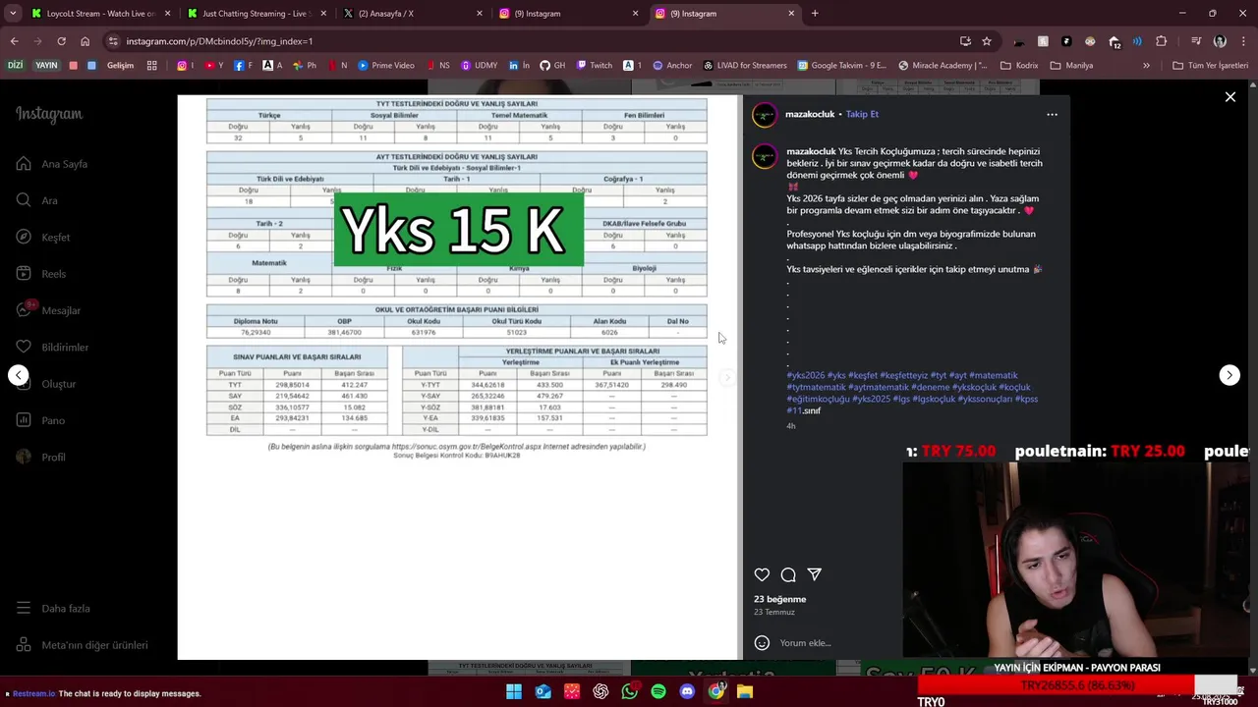Open Bildirimler notifications in sidebar
Screen dimensions: 1258x707
coord(53,347)
